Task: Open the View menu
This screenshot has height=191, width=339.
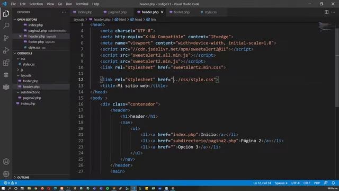Action: tap(50, 4)
